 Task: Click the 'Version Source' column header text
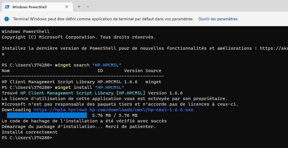point(143,71)
